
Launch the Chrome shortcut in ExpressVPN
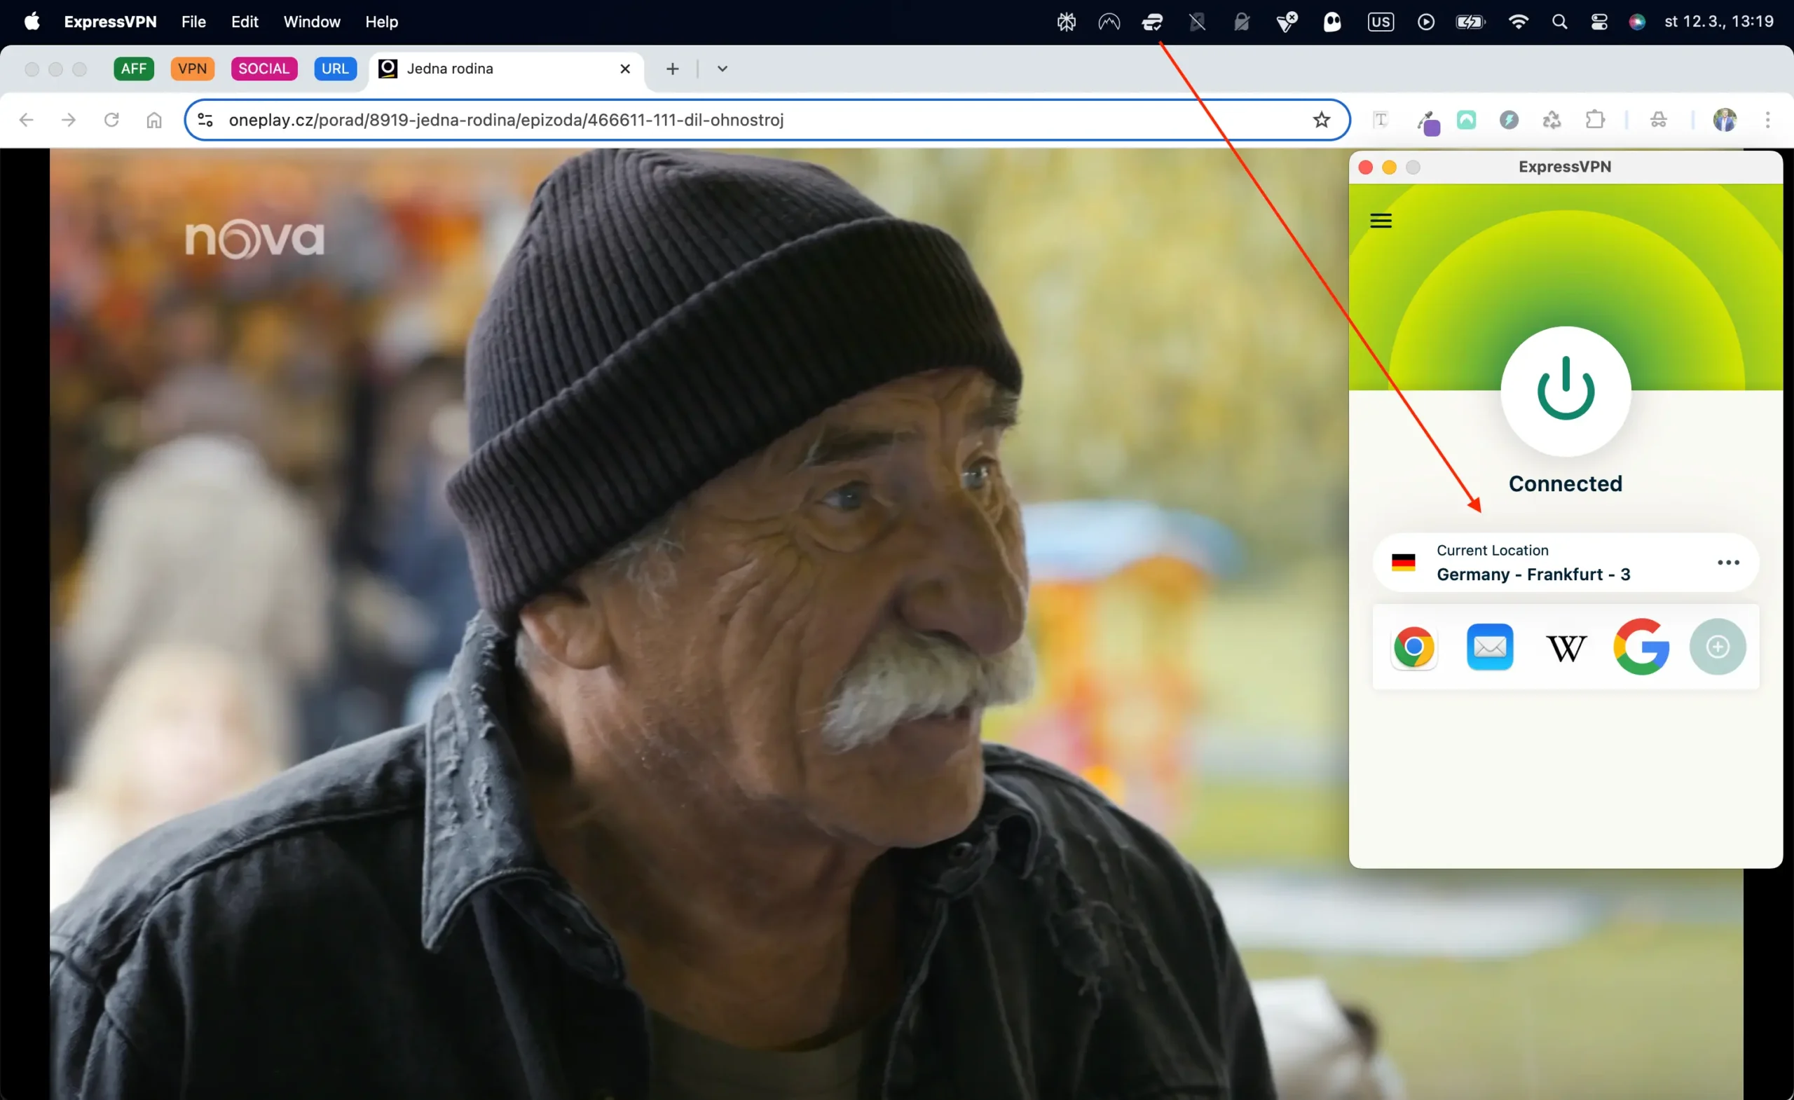(x=1413, y=647)
